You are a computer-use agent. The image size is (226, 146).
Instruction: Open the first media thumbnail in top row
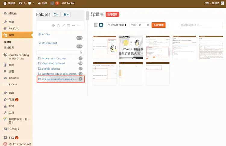click(x=104, y=47)
